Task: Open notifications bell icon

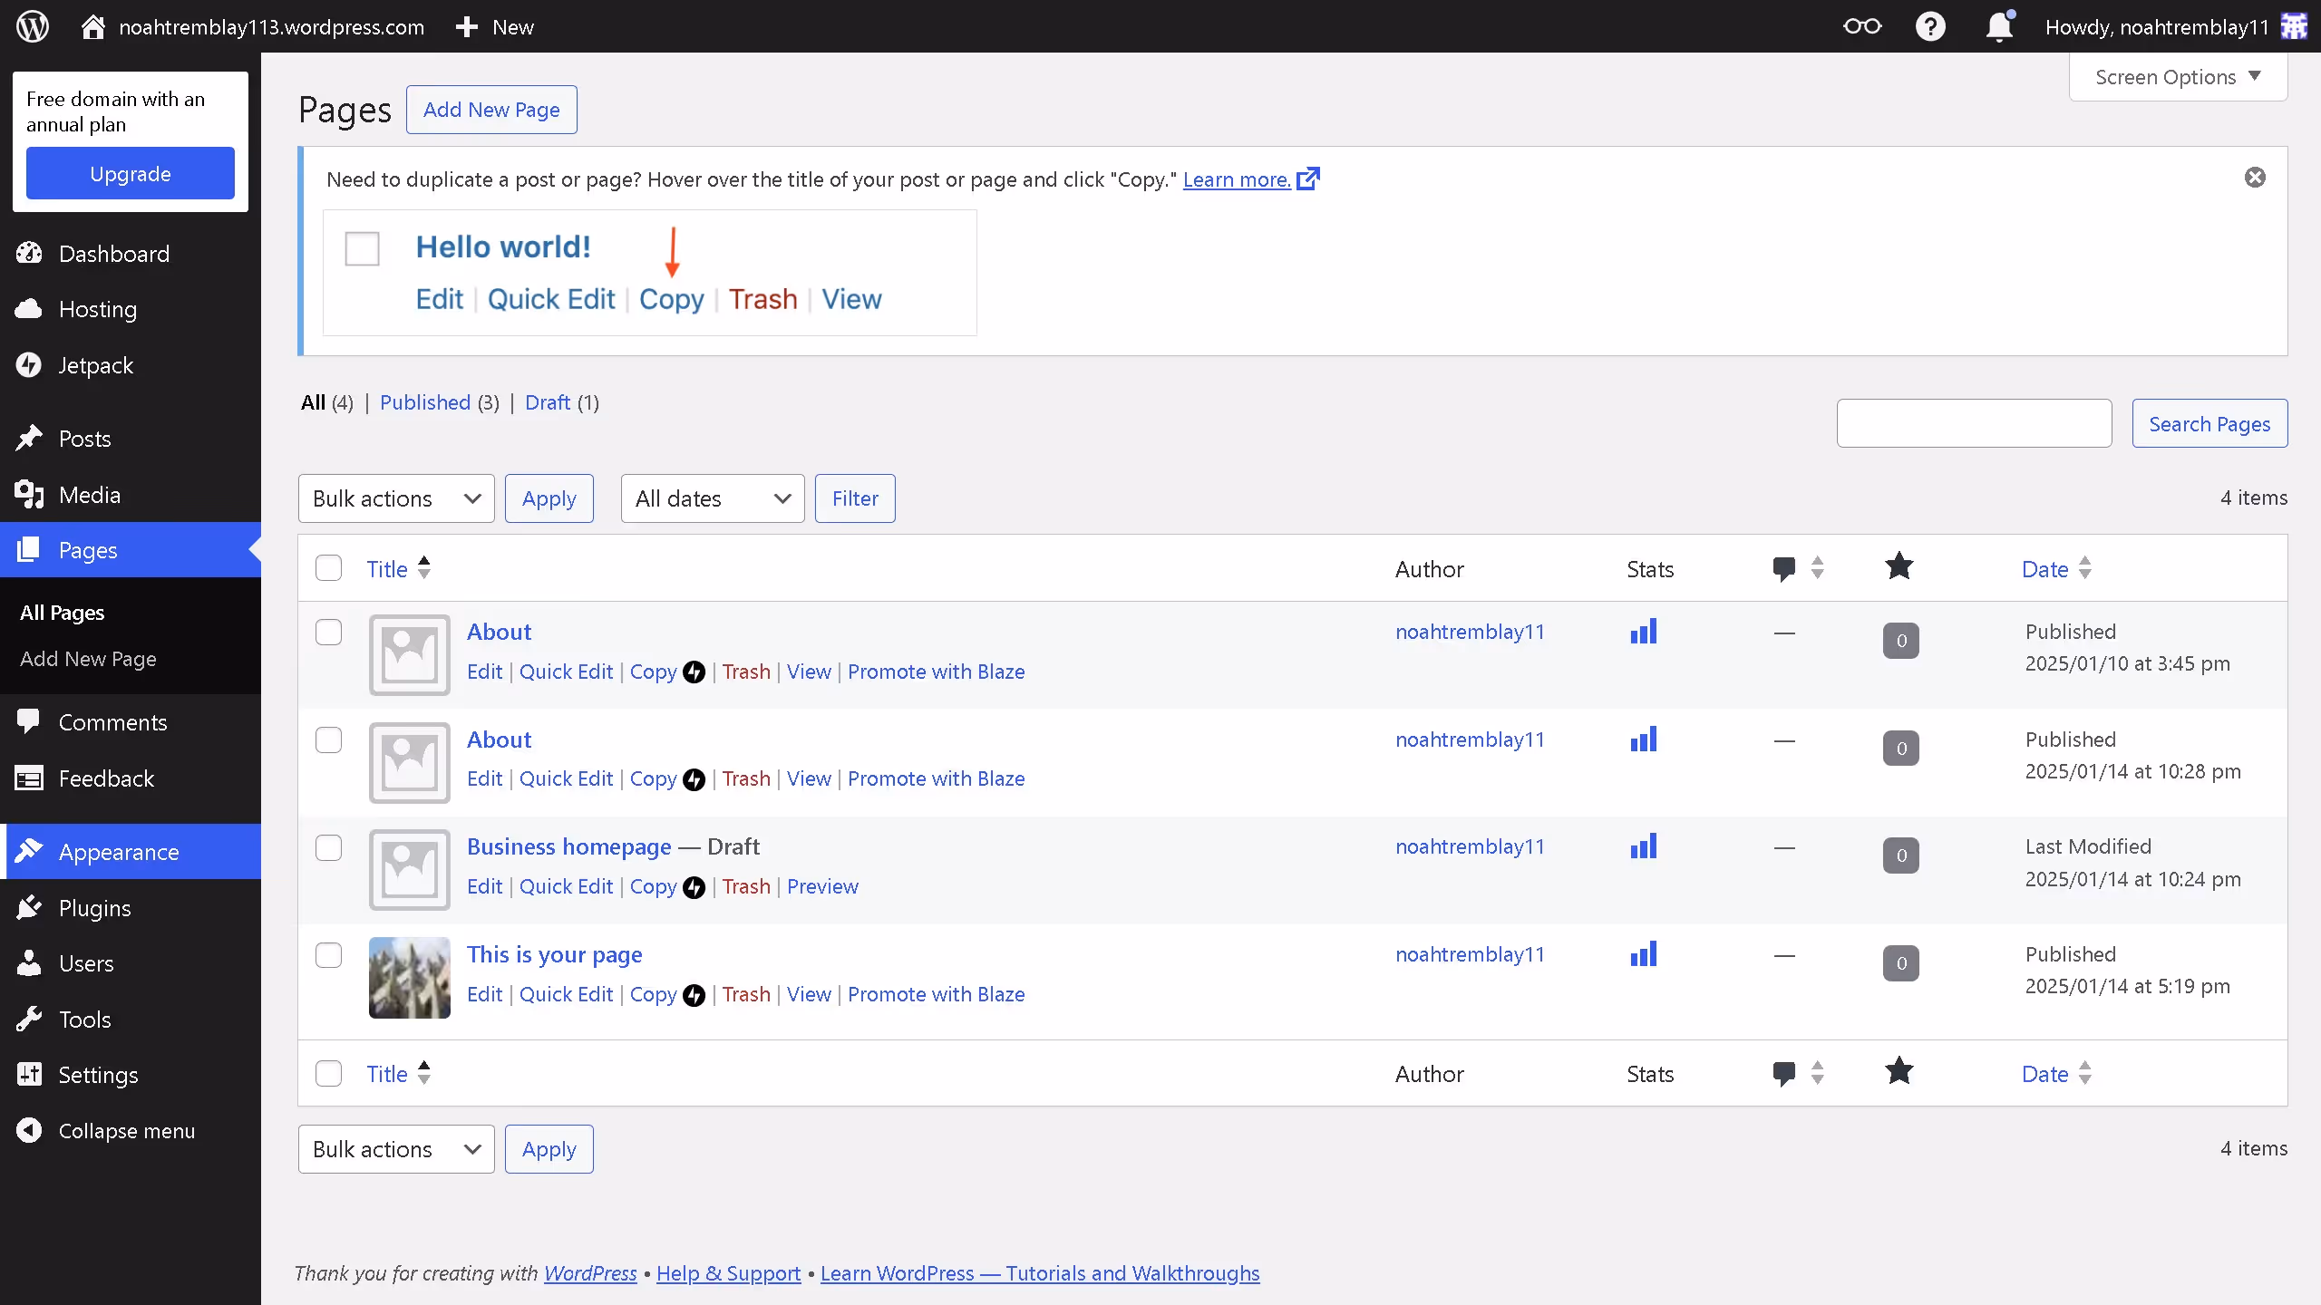Action: pyautogui.click(x=1999, y=26)
